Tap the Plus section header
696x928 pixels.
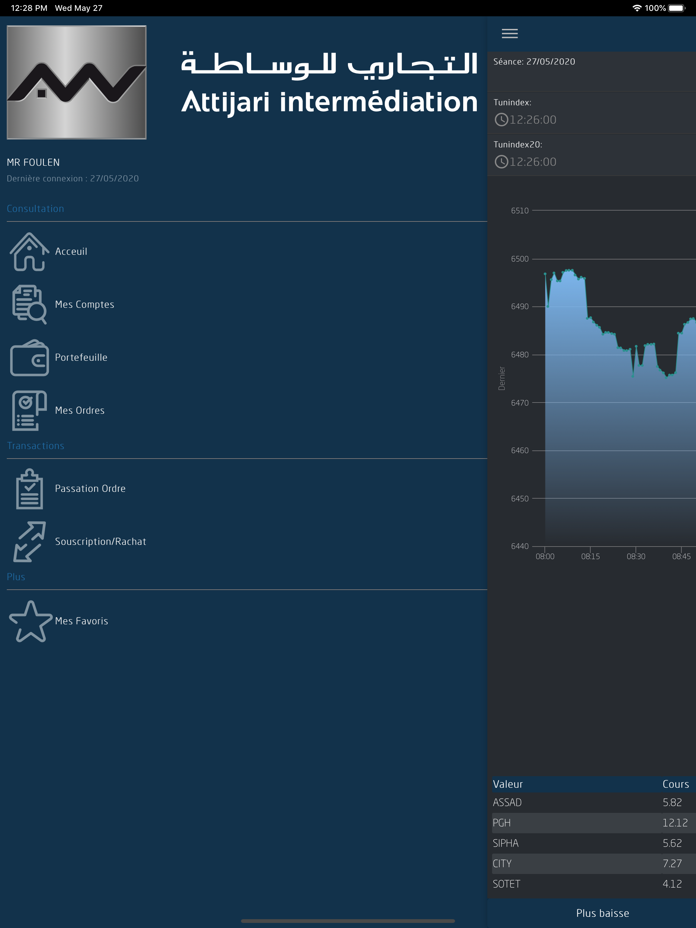pyautogui.click(x=16, y=577)
